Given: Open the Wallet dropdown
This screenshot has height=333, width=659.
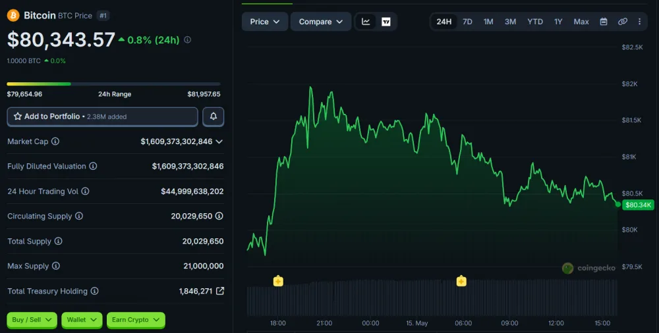Looking at the screenshot, I should [82, 320].
